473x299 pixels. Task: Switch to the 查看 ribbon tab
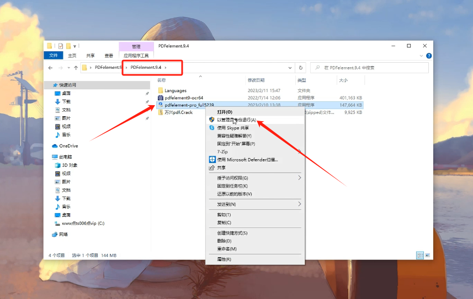[109, 56]
